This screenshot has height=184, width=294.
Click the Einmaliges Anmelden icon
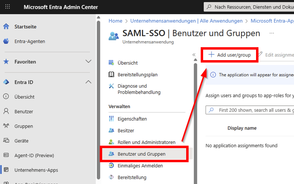[x=111, y=166]
